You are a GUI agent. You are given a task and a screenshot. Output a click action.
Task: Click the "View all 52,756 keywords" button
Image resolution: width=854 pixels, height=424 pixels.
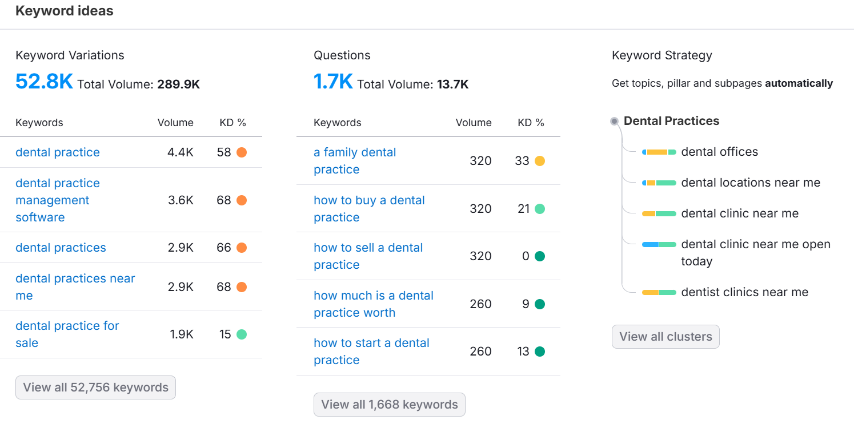pos(95,387)
